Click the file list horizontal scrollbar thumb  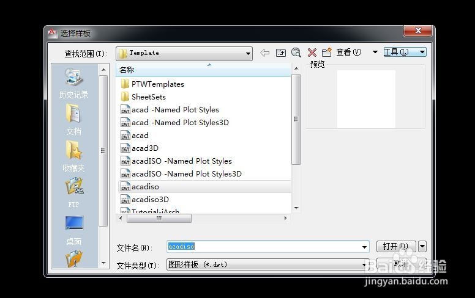pos(159,218)
